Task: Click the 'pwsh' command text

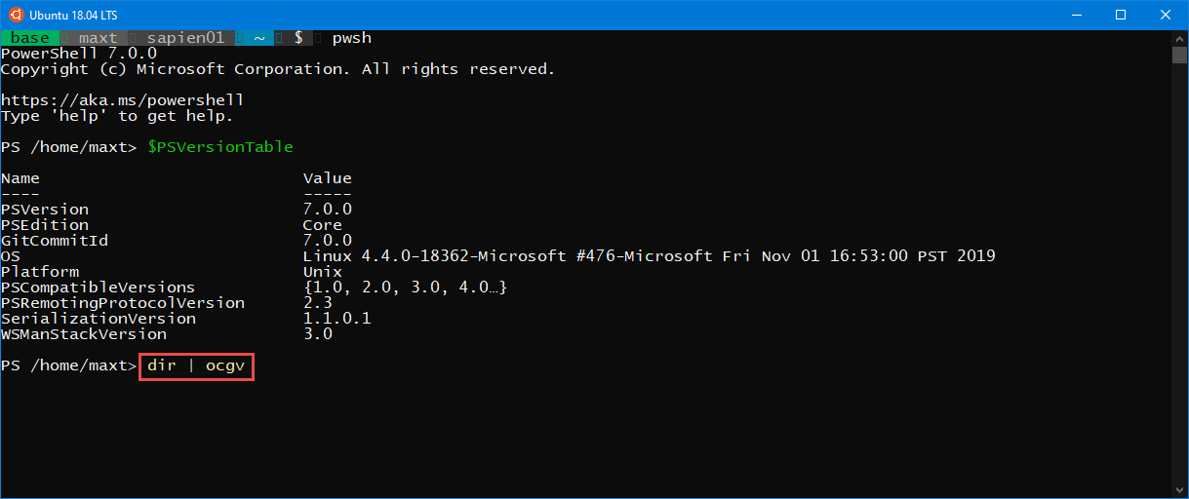Action: coord(351,38)
